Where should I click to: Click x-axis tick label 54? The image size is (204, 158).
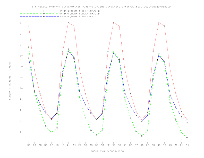coord(131,145)
